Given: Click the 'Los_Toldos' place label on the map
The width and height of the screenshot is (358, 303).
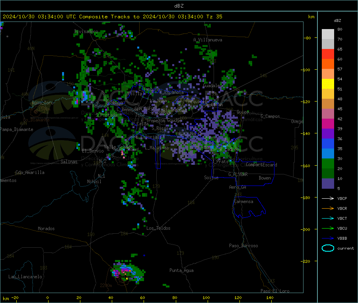Looking at the screenshot, I should point(158,228).
